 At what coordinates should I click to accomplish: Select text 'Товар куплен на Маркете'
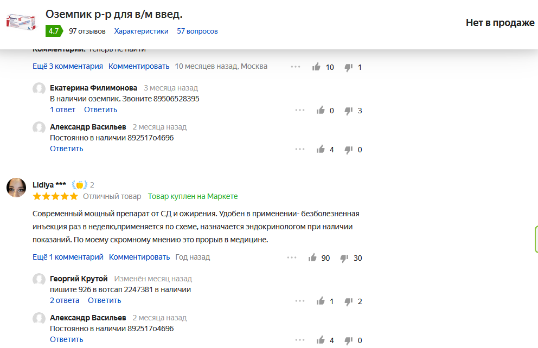point(193,196)
